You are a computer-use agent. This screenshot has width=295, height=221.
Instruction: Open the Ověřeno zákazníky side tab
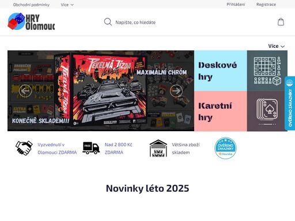click(x=290, y=103)
